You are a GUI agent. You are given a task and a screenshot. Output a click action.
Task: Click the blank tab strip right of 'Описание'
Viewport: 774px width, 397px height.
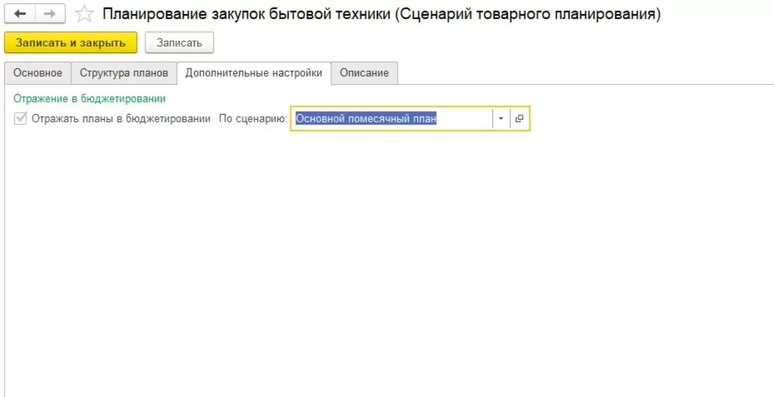[x=577, y=73]
